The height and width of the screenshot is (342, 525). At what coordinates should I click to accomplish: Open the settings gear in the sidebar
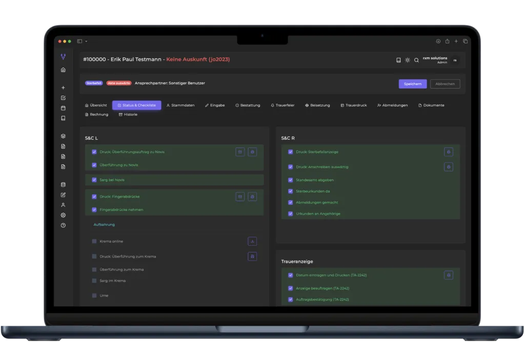pos(63,216)
